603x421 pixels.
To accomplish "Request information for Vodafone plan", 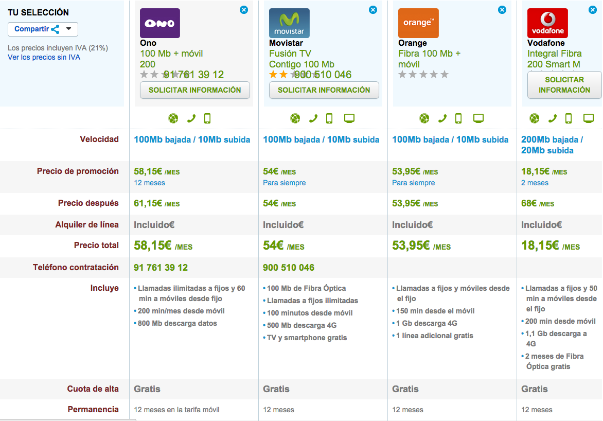I will tap(564, 84).
